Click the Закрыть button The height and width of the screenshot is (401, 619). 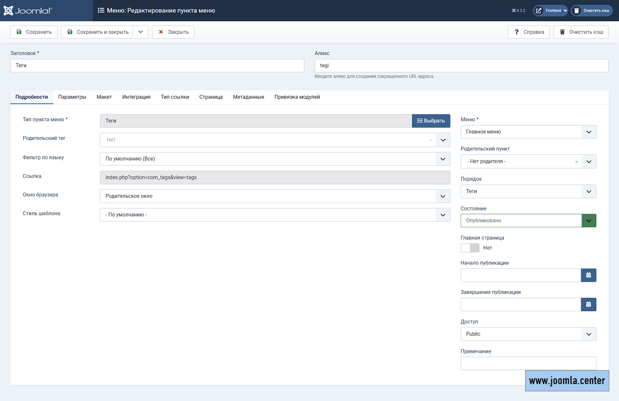pos(173,32)
